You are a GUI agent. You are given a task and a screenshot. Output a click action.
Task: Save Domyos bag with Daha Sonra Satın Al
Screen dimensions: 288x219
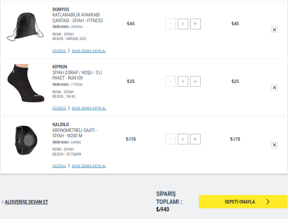[x=89, y=51]
